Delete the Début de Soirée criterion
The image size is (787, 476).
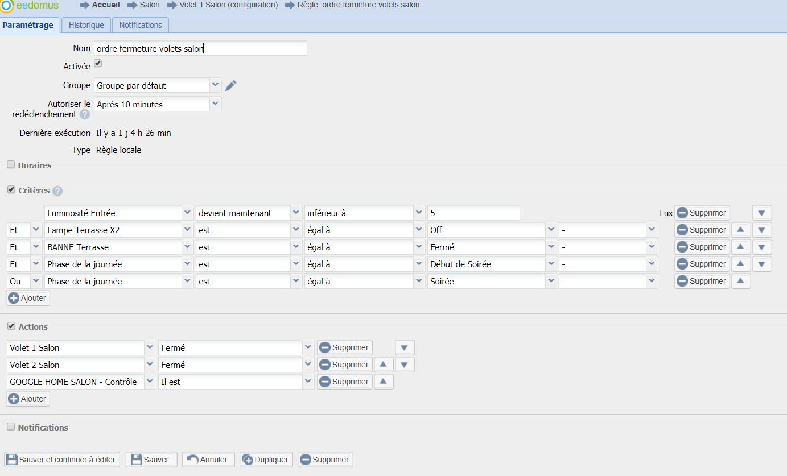[x=702, y=264]
